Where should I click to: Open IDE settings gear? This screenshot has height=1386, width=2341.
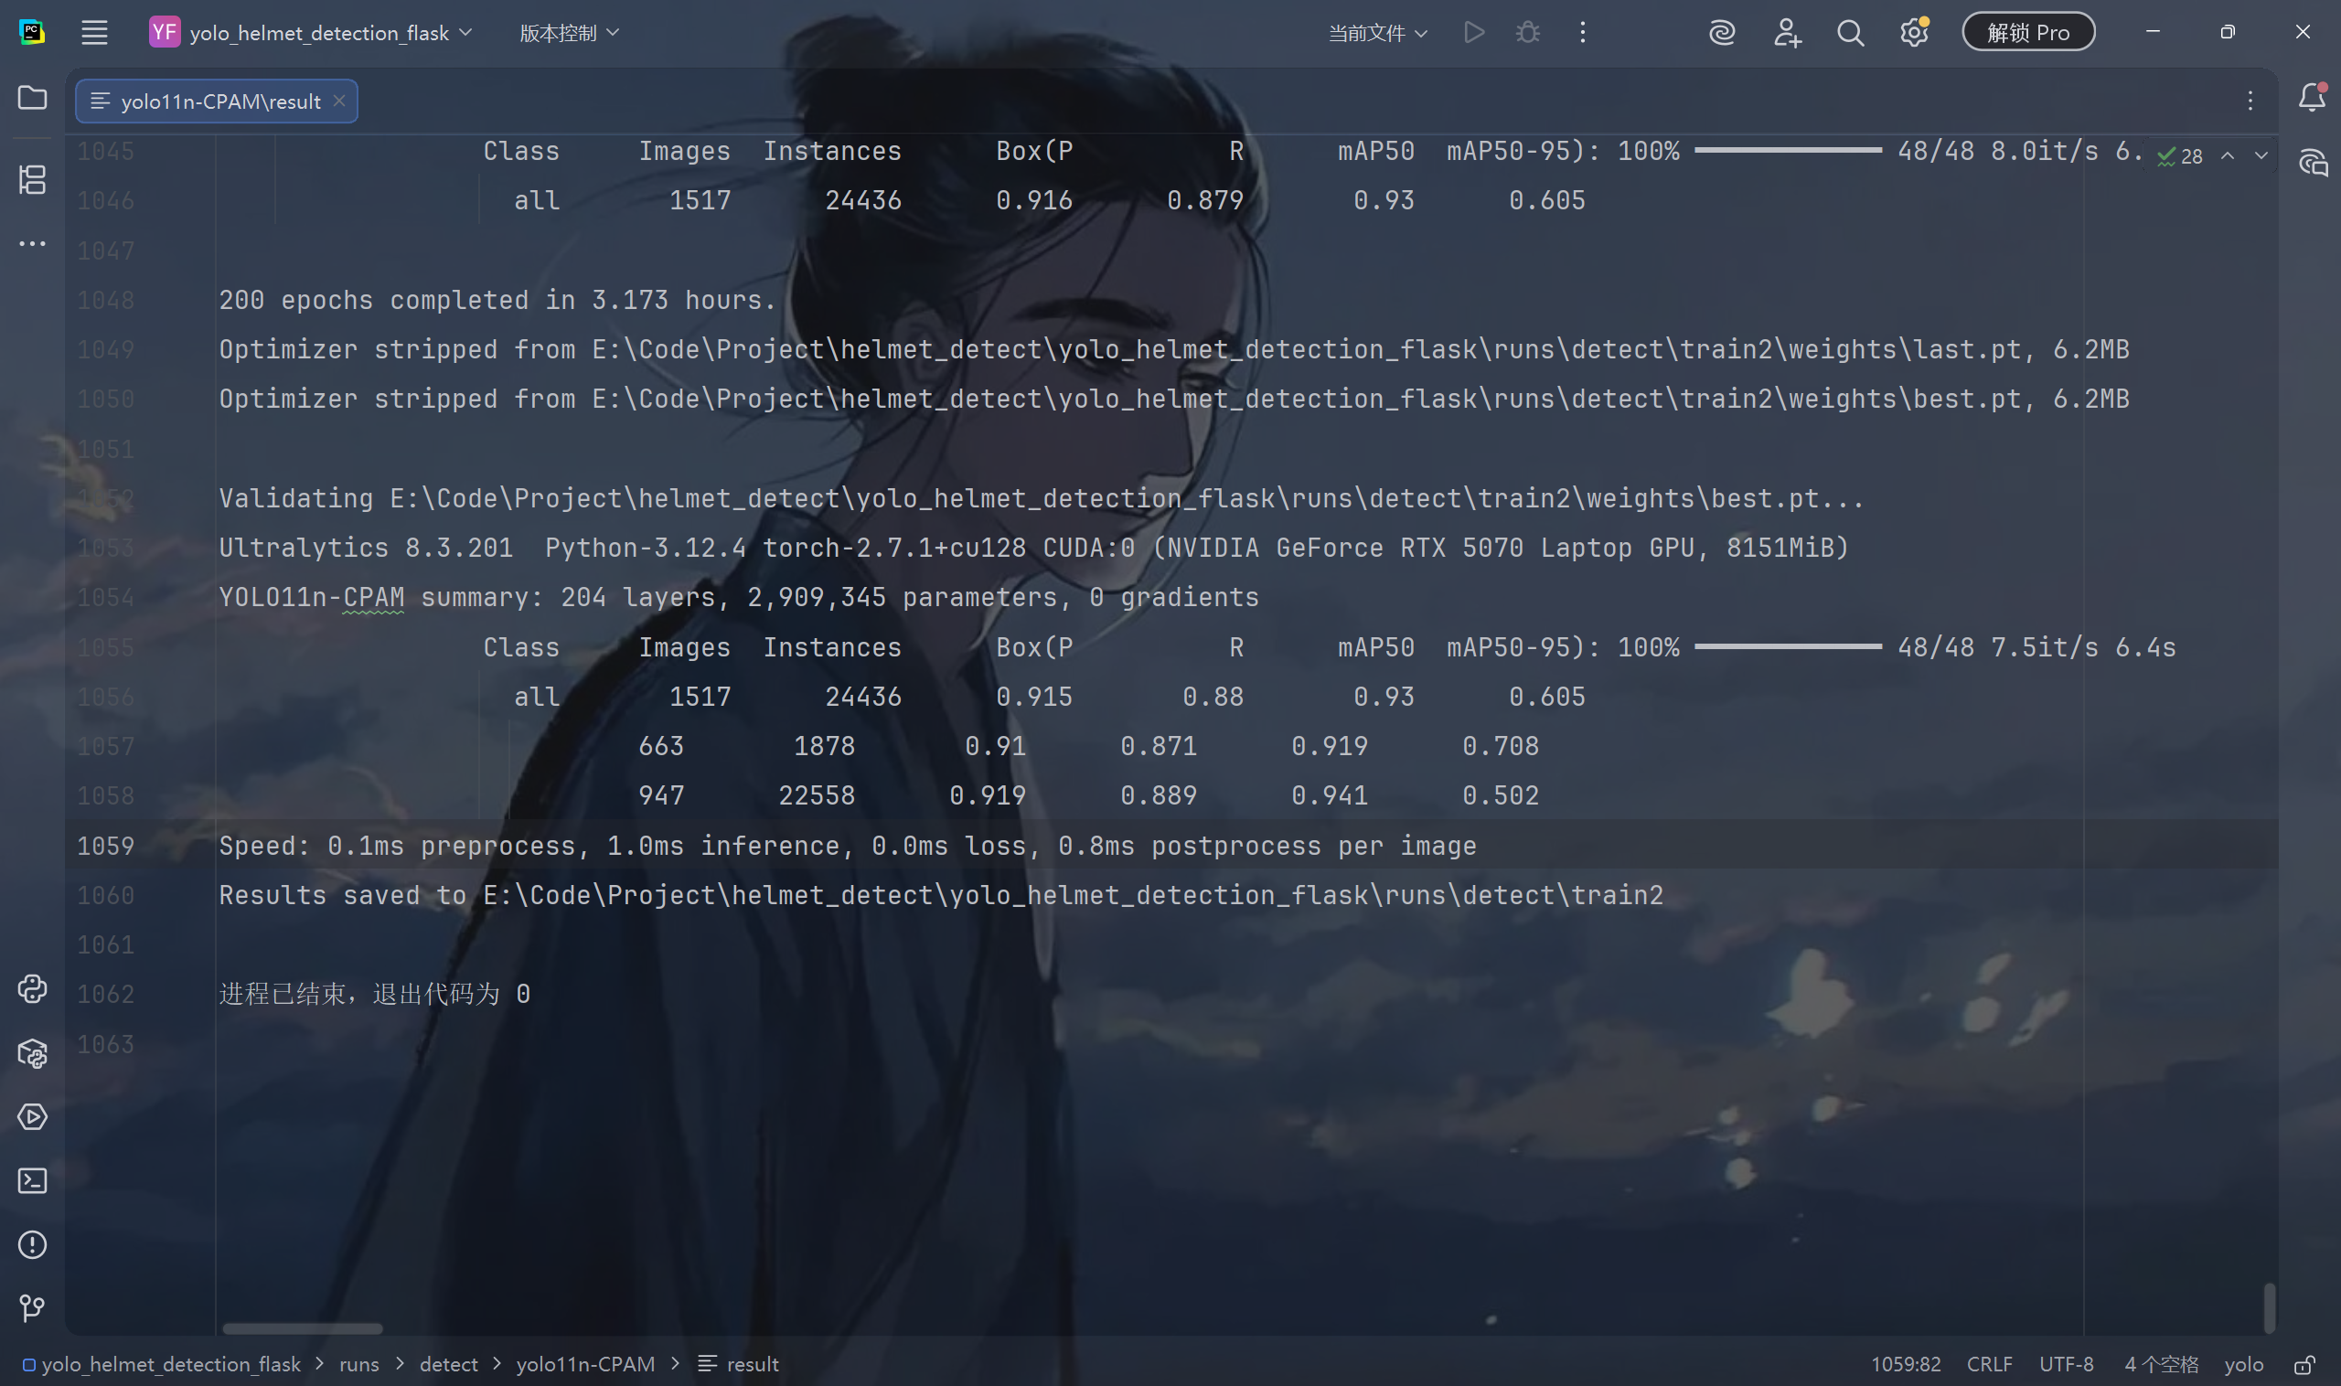tap(1914, 33)
